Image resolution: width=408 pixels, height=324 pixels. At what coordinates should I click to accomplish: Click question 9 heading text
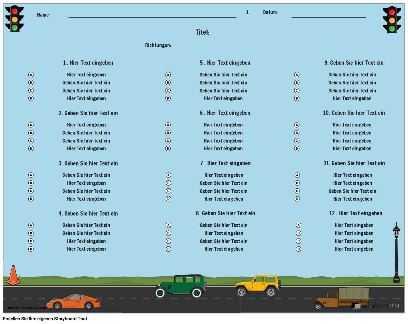click(354, 63)
